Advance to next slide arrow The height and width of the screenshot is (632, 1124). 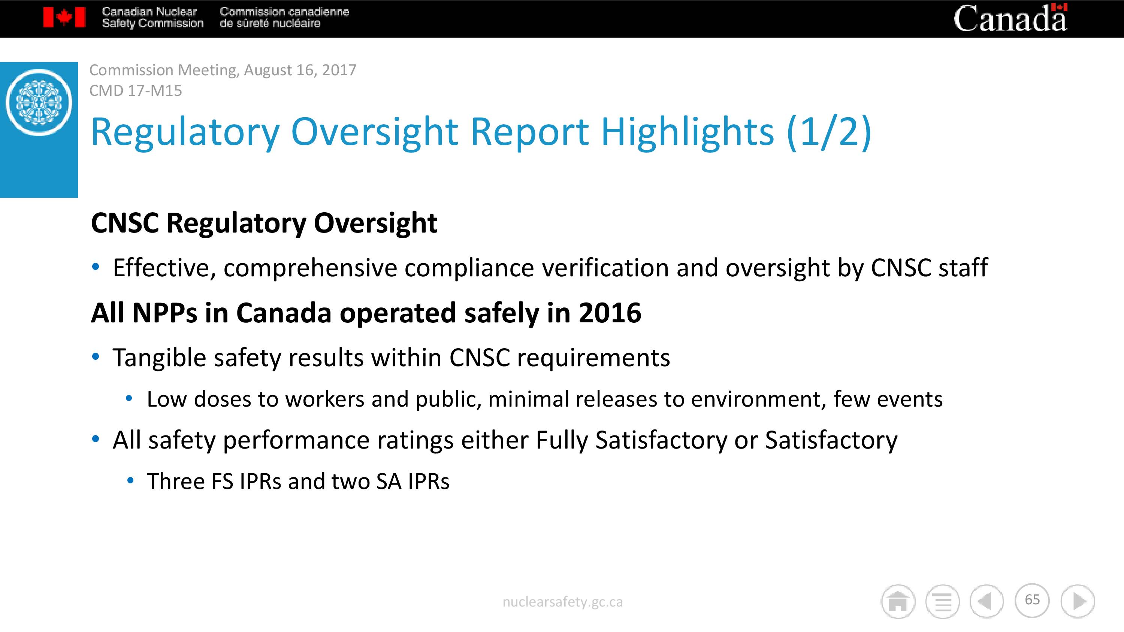pos(1077,601)
